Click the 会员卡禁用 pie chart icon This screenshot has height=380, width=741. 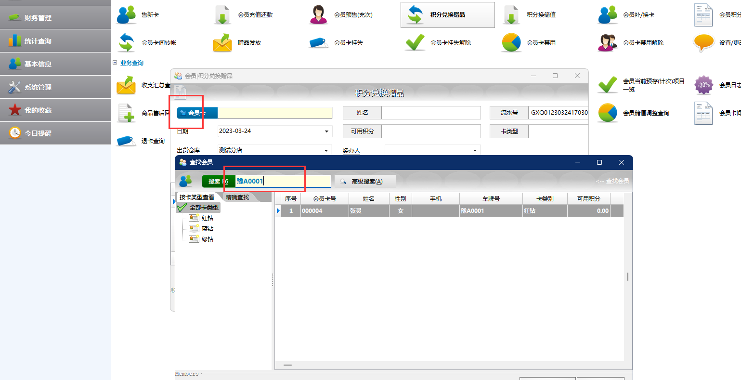pyautogui.click(x=511, y=42)
